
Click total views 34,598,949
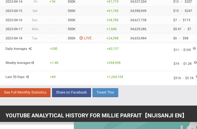[x=138, y=11]
